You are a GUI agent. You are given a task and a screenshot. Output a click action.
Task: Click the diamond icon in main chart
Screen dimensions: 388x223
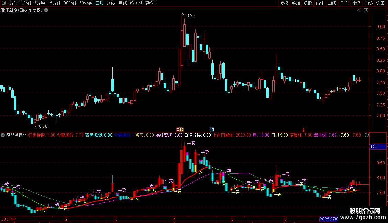[x=360, y=10]
